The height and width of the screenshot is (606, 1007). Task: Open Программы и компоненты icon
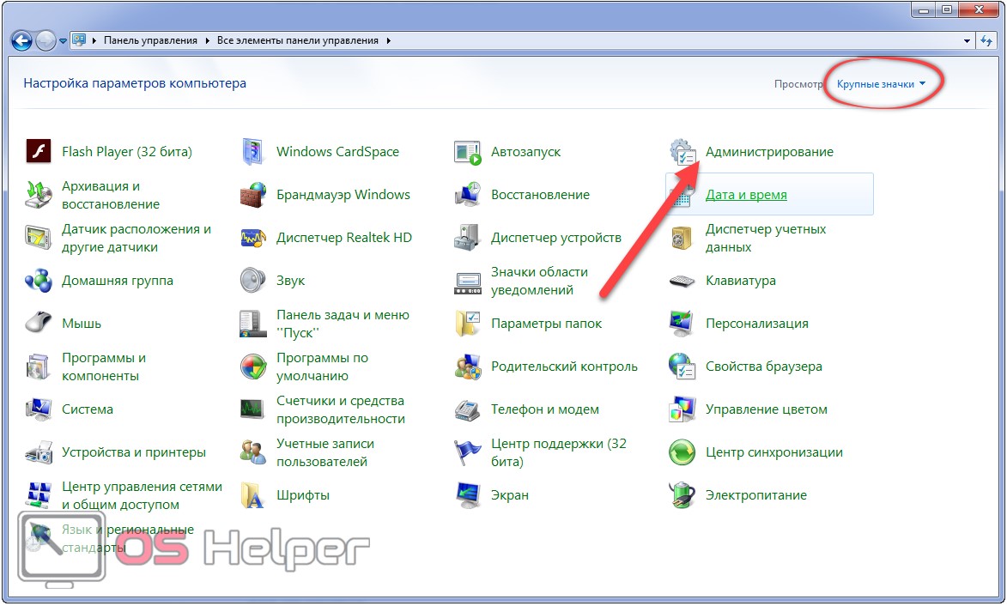tap(39, 367)
